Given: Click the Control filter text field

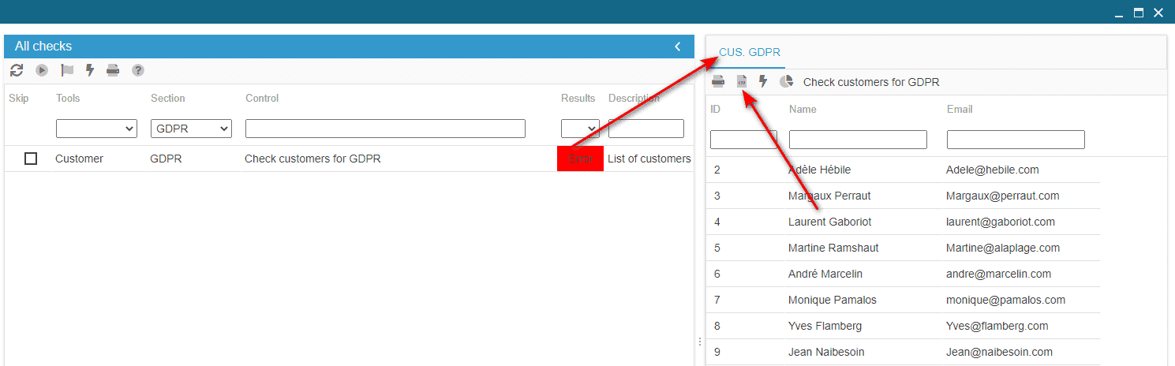Looking at the screenshot, I should (385, 129).
